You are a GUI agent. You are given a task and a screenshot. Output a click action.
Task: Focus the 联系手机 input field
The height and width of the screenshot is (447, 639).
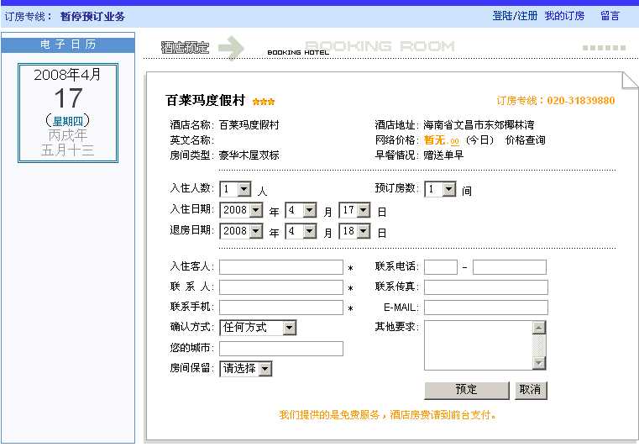[x=281, y=308]
